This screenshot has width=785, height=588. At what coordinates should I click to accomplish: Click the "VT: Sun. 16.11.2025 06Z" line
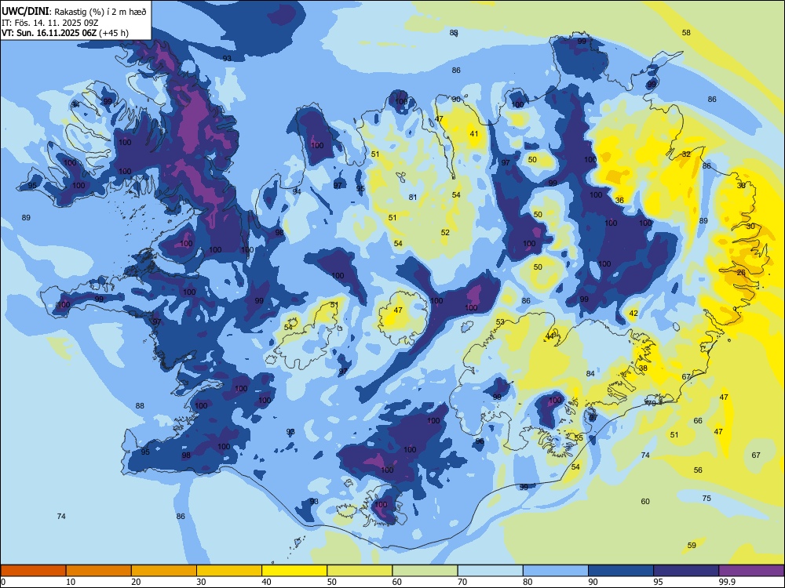coord(49,33)
